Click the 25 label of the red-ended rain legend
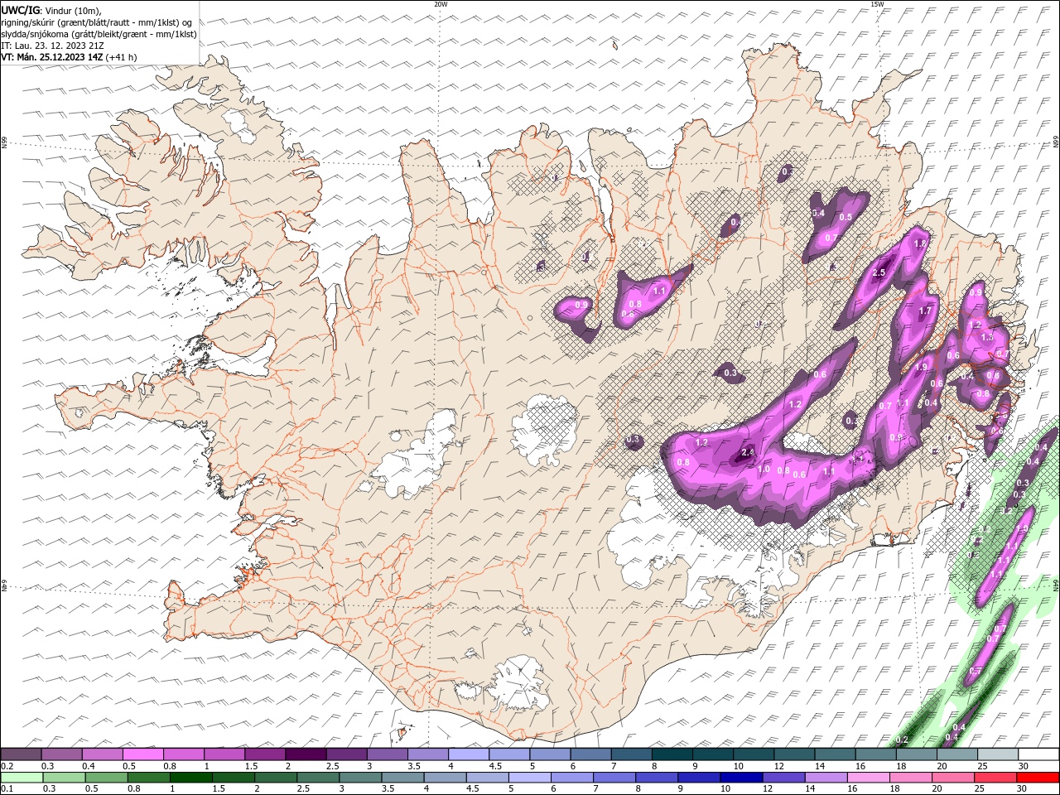 click(980, 789)
